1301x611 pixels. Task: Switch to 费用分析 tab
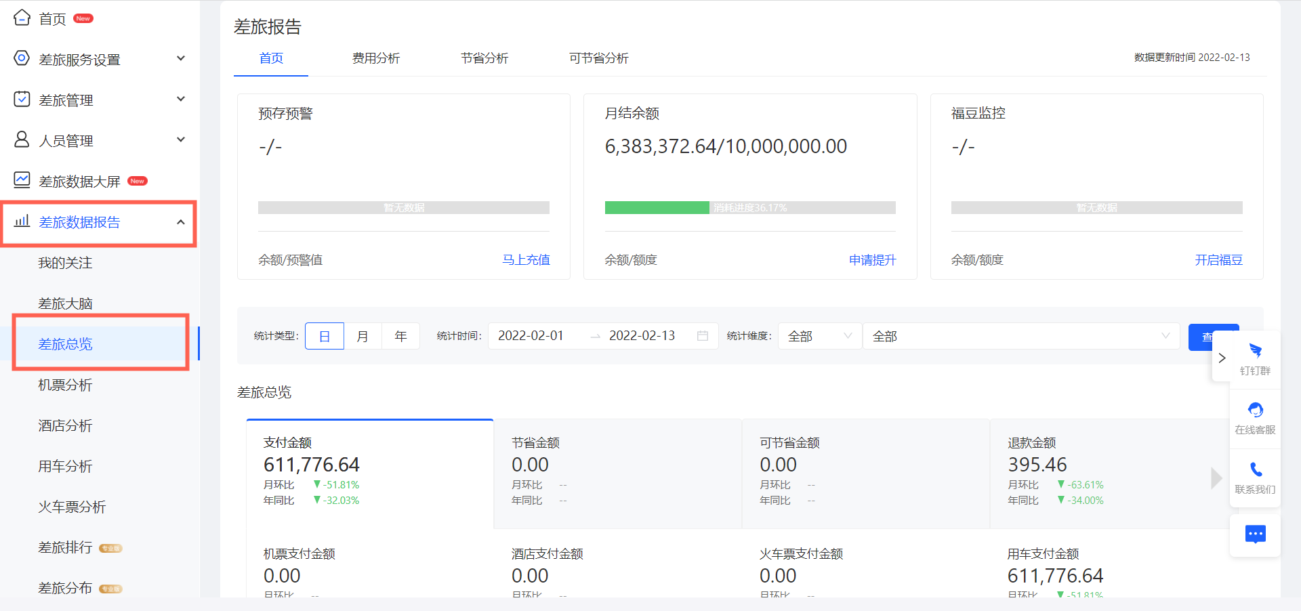pos(376,58)
